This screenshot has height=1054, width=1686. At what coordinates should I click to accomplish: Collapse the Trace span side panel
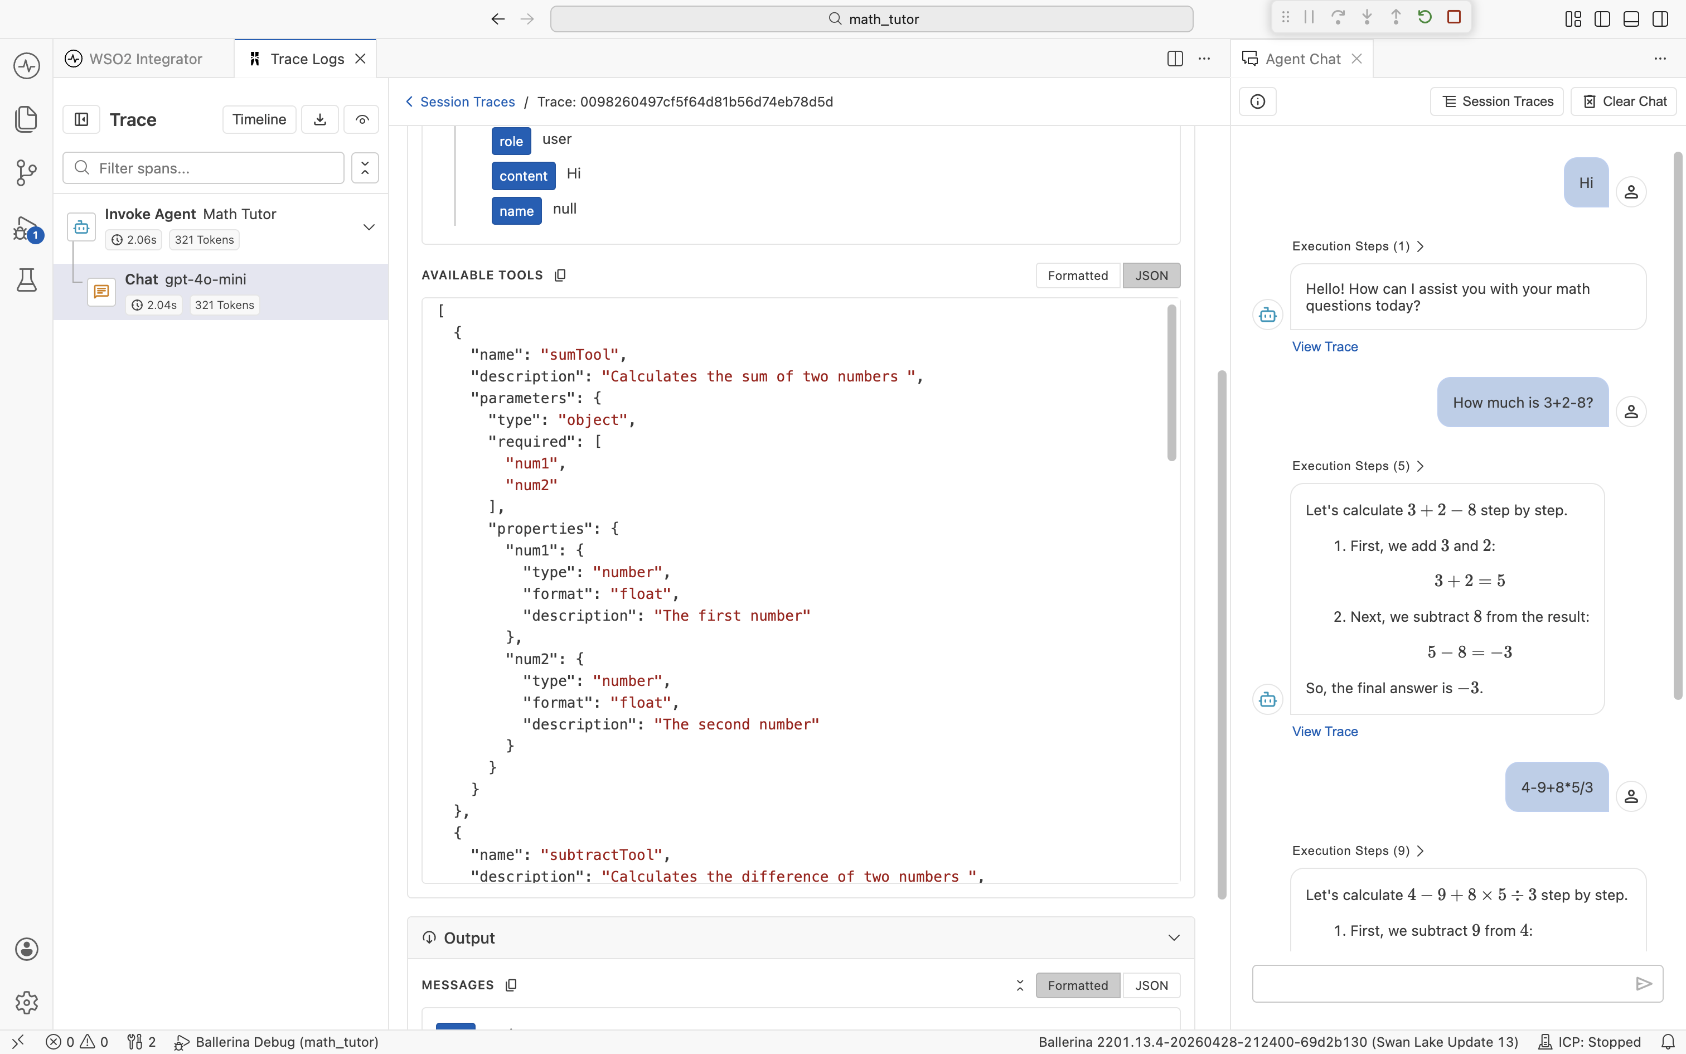pyautogui.click(x=81, y=119)
